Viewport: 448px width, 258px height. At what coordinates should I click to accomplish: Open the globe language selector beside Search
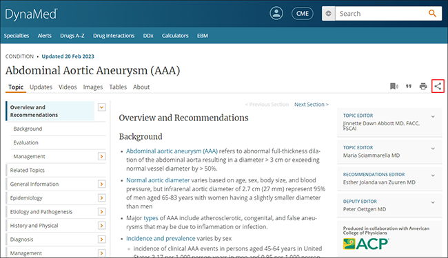[x=328, y=14]
